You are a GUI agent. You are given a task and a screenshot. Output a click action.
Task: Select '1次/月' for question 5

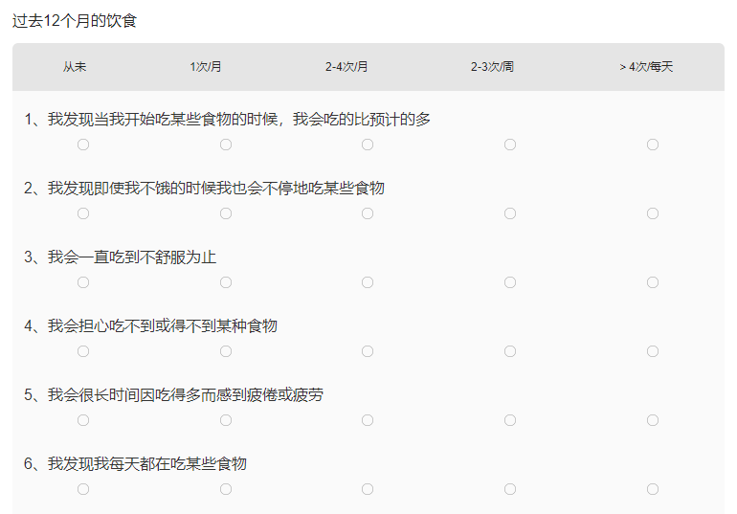pyautogui.click(x=226, y=420)
